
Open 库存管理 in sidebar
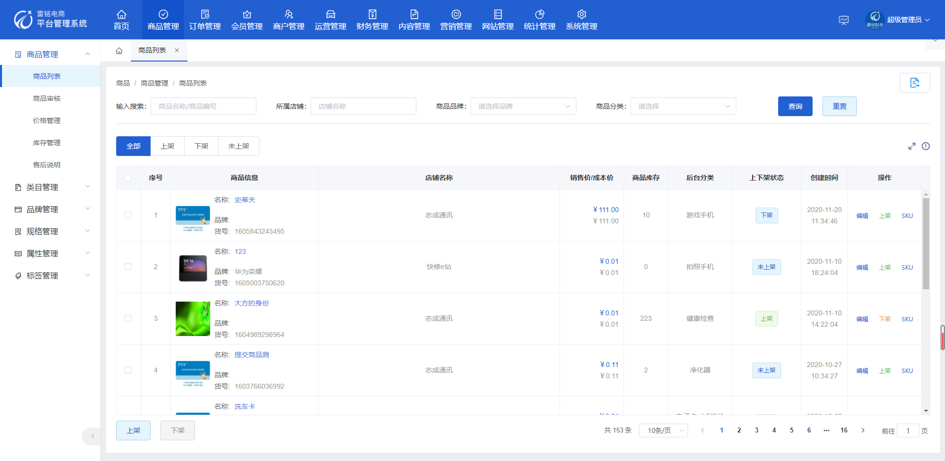(47, 143)
